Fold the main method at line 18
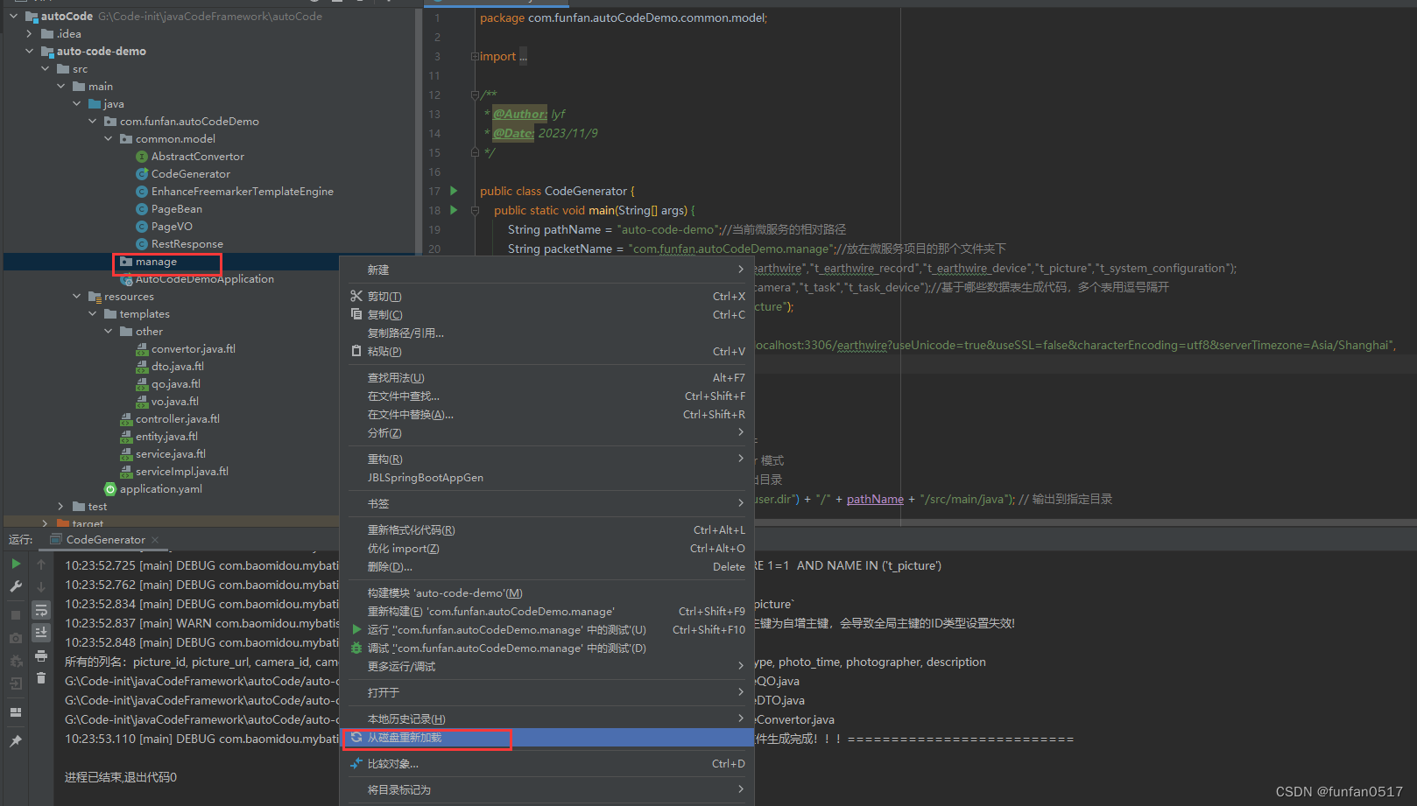Image resolution: width=1417 pixels, height=806 pixels. (475, 211)
